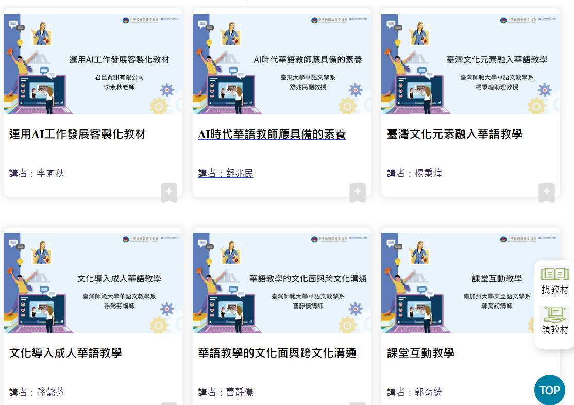574x405 pixels.
Task: Click the 領教材 laptop-hand icon
Action: (554, 314)
